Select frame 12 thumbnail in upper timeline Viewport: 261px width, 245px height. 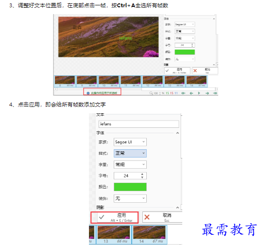point(153,81)
